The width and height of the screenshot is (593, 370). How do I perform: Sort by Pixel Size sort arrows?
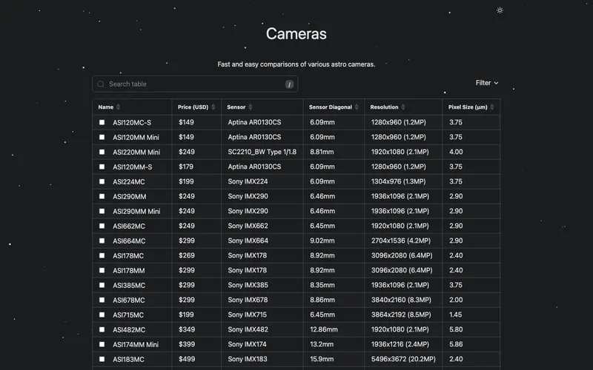491,107
